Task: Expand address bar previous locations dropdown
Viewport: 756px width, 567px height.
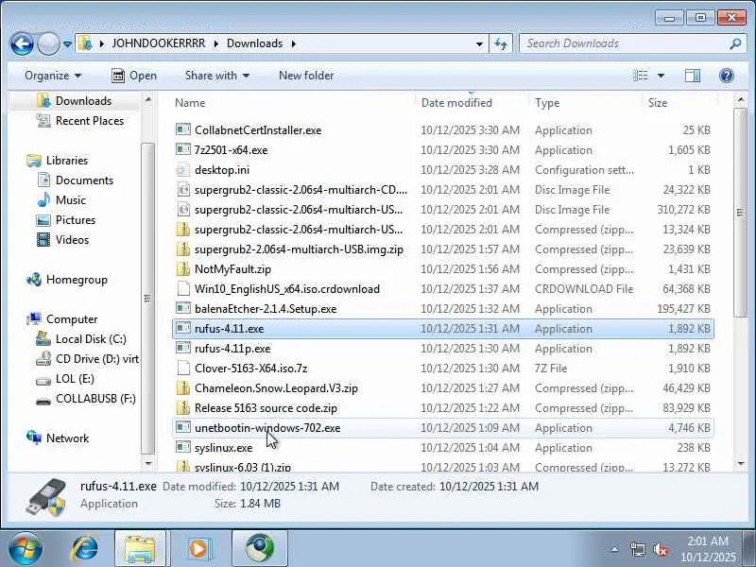Action: point(479,43)
